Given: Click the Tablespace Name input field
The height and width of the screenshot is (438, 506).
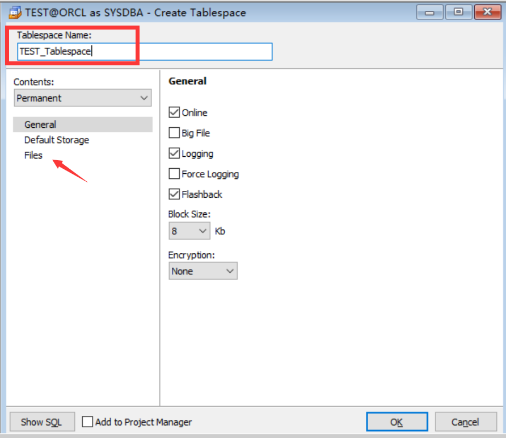Looking at the screenshot, I should click(x=145, y=51).
